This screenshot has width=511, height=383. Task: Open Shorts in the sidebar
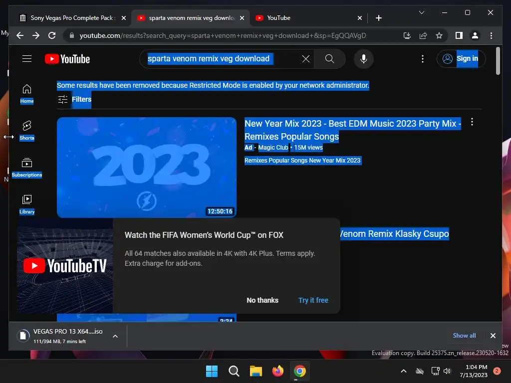point(27,131)
